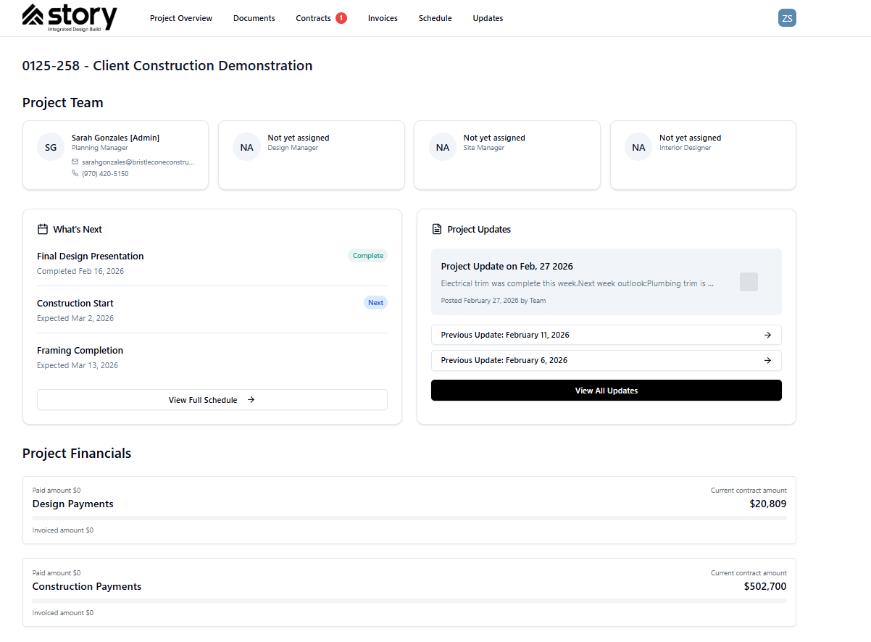Select the Construction Start milestone

click(75, 303)
